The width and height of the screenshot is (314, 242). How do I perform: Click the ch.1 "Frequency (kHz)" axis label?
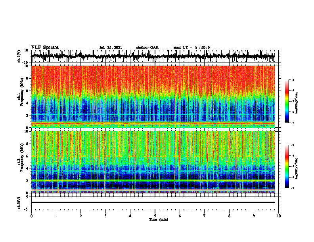pos(22,92)
